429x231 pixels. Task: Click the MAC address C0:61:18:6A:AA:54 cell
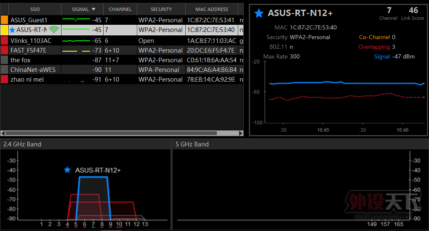(x=211, y=60)
